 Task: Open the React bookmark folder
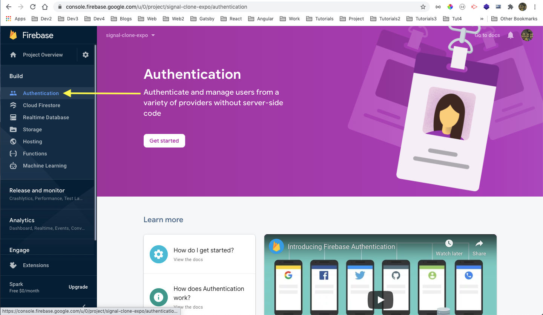(x=232, y=18)
